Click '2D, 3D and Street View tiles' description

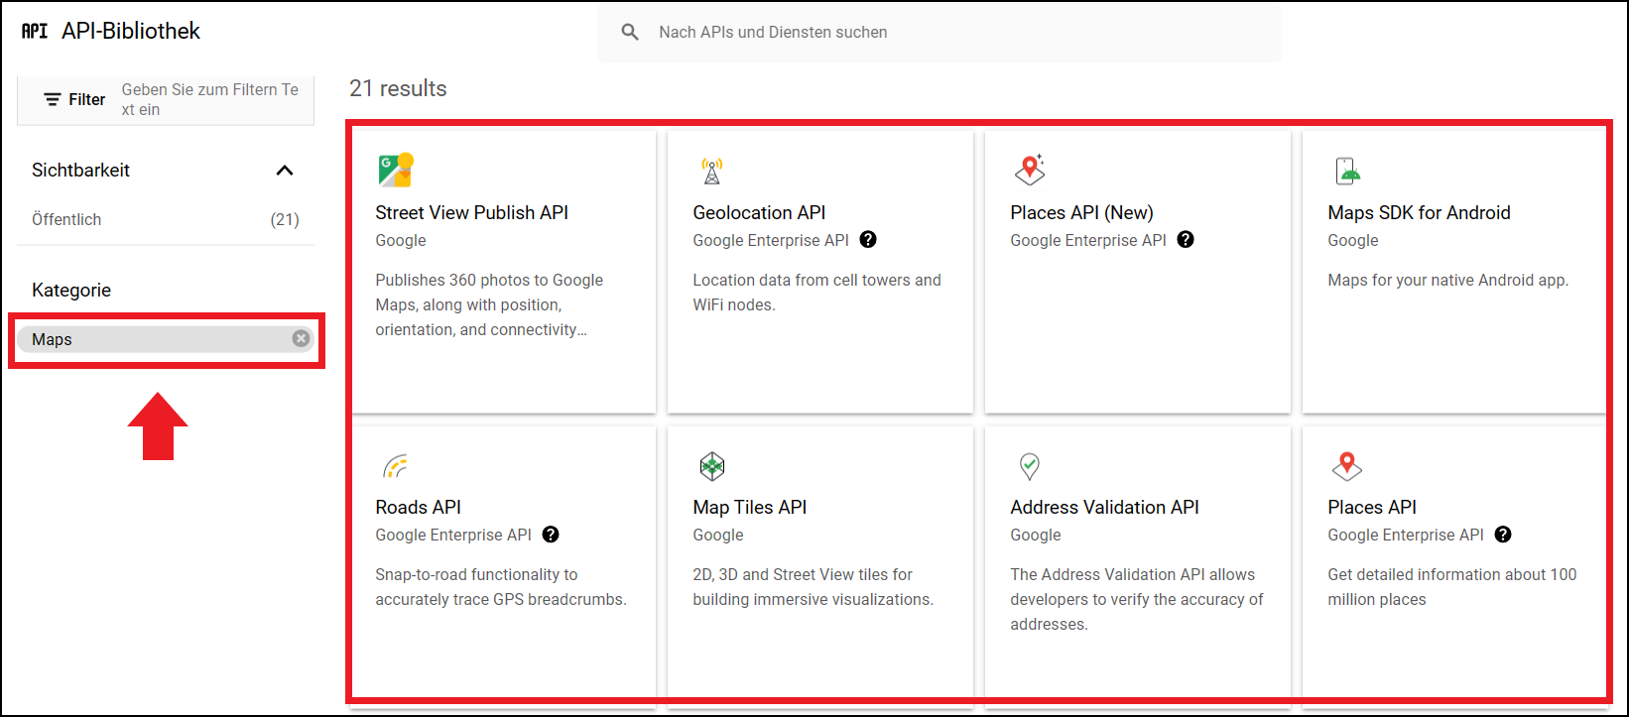814,587
